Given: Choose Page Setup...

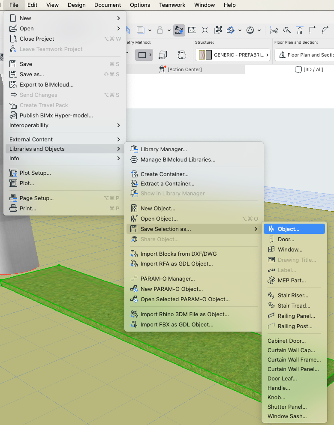Looking at the screenshot, I should (x=65, y=198).
